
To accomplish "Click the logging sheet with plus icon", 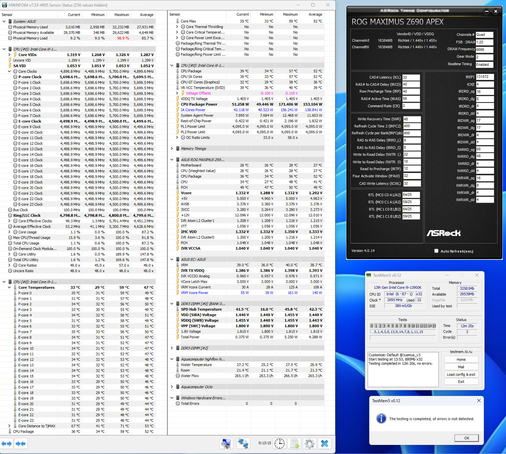I will tap(295, 443).
